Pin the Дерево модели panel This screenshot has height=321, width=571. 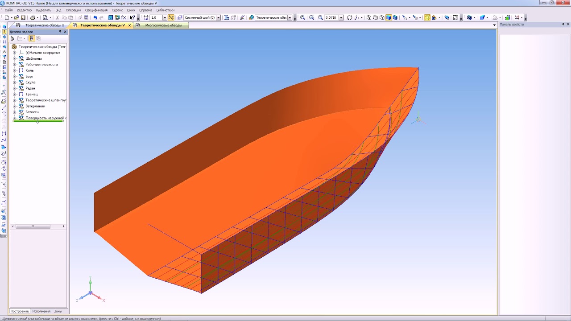pos(60,32)
